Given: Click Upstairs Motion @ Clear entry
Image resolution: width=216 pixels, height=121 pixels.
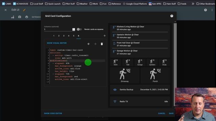Looking at the screenshot, I should click(140, 36).
